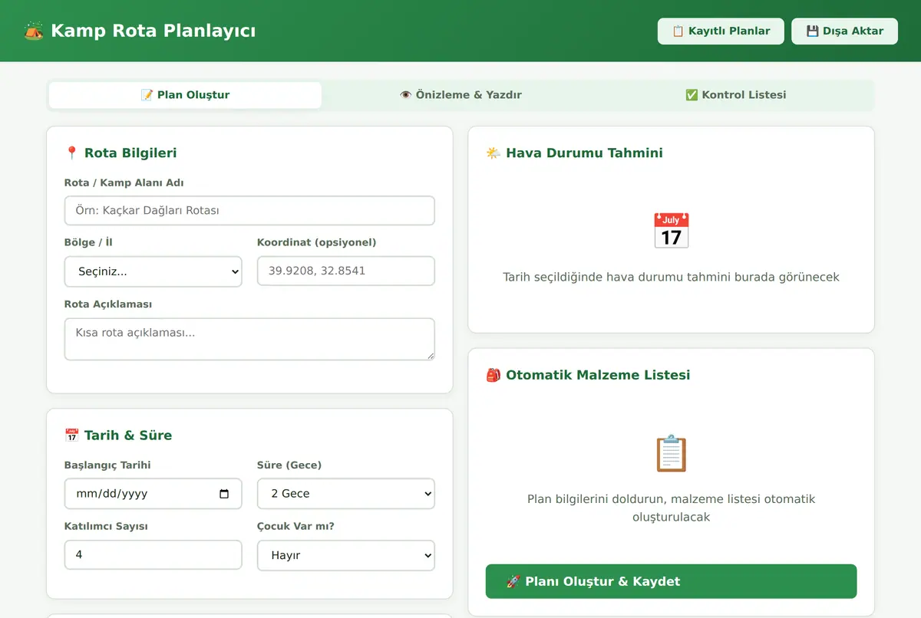
Task: Click the small calendar icon beside Tarih & Süre
Action: (x=72, y=436)
